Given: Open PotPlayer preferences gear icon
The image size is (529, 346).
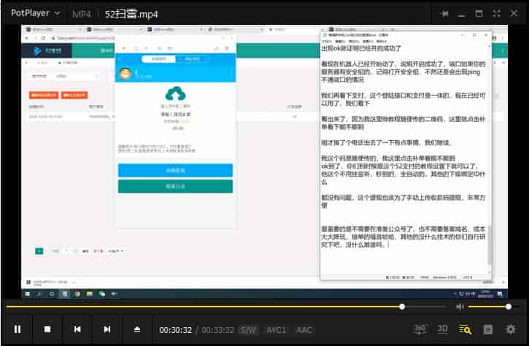Looking at the screenshot, I should pos(511,330).
